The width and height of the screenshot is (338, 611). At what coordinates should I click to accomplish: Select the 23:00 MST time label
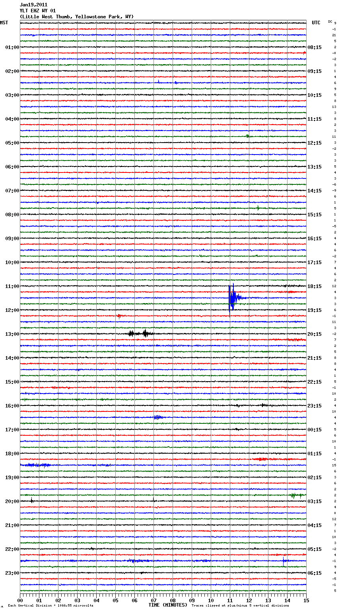tap(12, 573)
